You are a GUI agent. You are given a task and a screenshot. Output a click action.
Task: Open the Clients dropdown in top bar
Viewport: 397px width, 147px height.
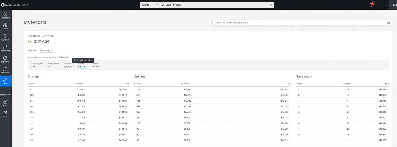(x=149, y=5)
